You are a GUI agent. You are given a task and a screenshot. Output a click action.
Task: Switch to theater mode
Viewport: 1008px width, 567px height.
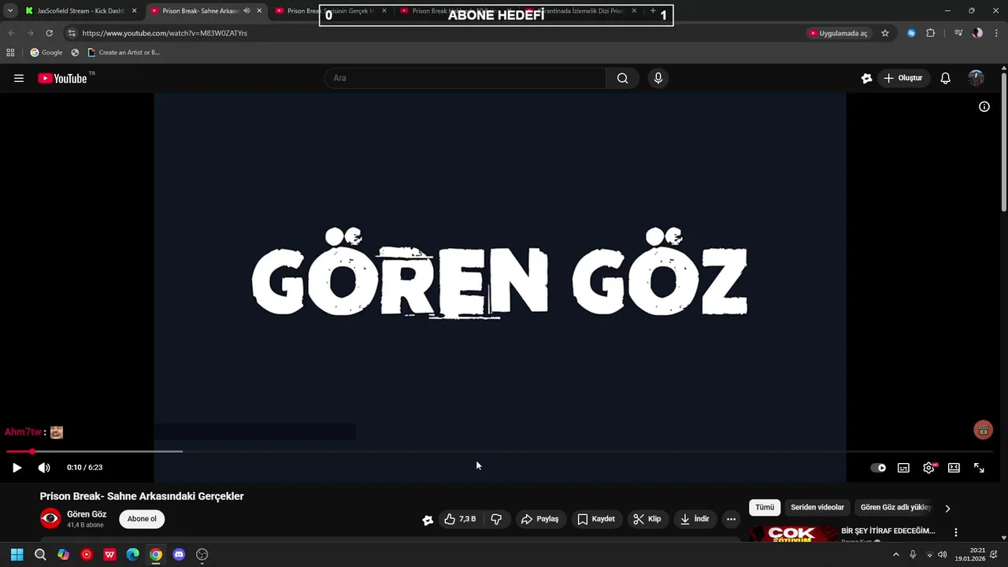[x=954, y=468]
